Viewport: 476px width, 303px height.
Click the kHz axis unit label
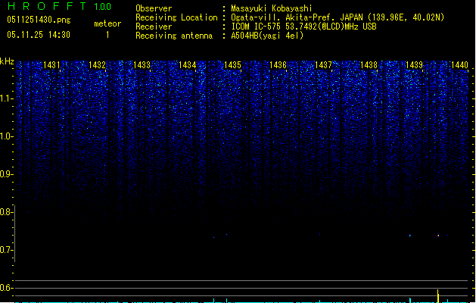click(7, 61)
